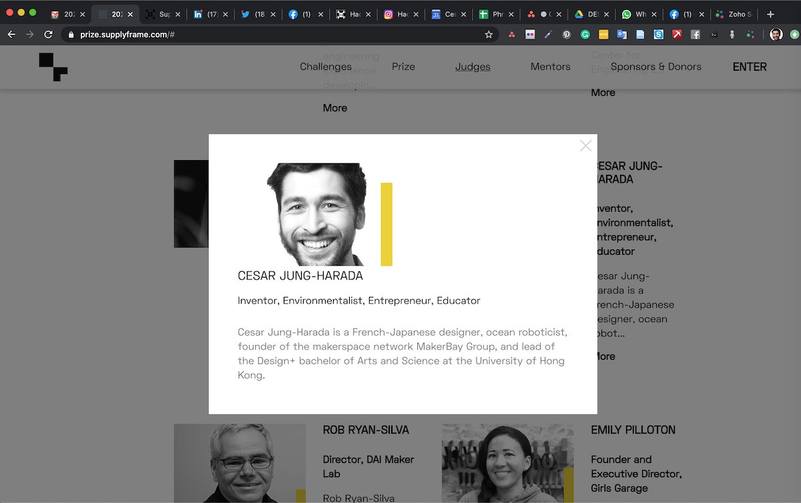Open the Prize nav item

click(403, 67)
